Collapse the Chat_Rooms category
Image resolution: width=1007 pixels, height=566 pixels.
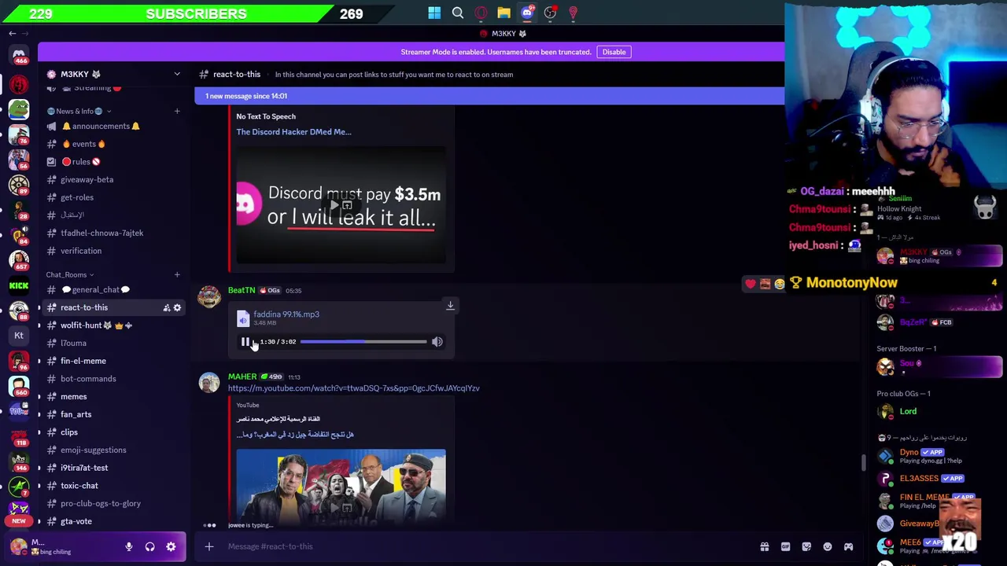69,274
